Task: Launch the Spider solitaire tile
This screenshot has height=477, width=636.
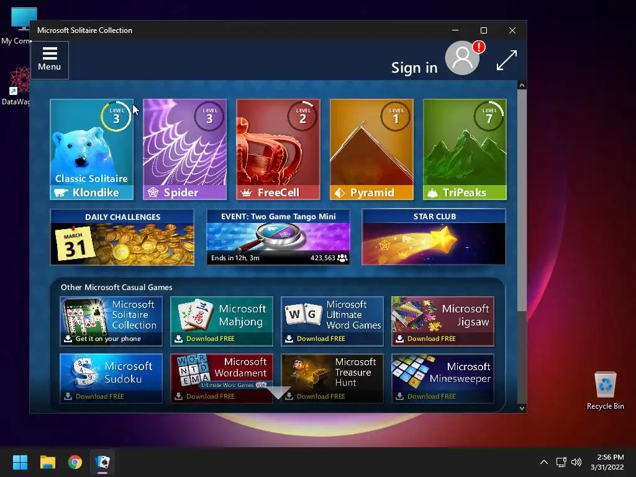Action: 184,149
